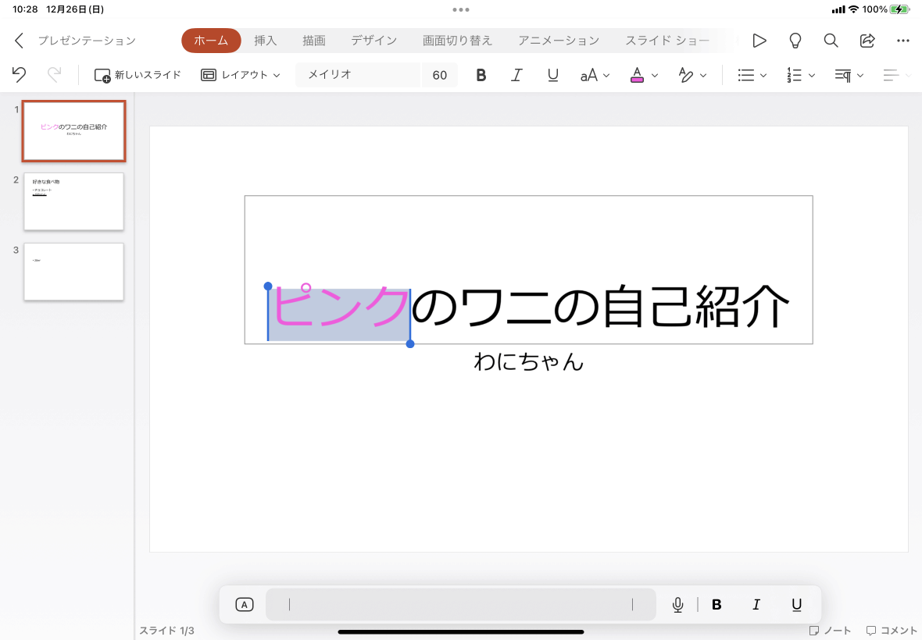Toggle italic in the top ribbon
The height and width of the screenshot is (640, 922).
pyautogui.click(x=516, y=75)
